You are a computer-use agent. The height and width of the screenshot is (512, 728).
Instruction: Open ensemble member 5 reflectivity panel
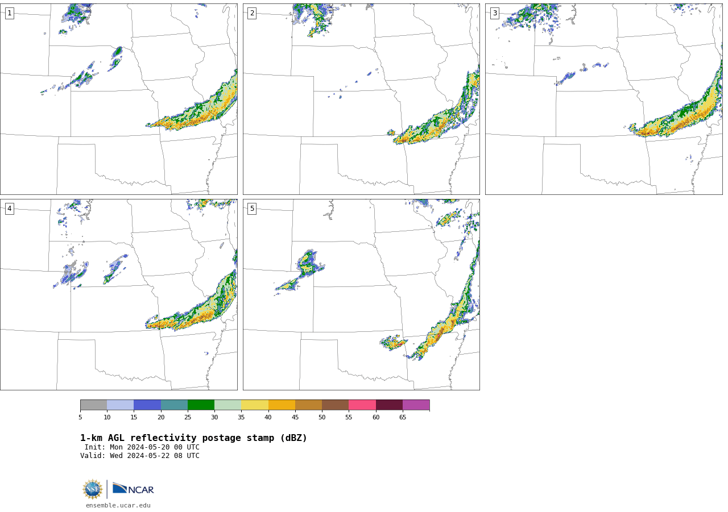(x=361, y=294)
